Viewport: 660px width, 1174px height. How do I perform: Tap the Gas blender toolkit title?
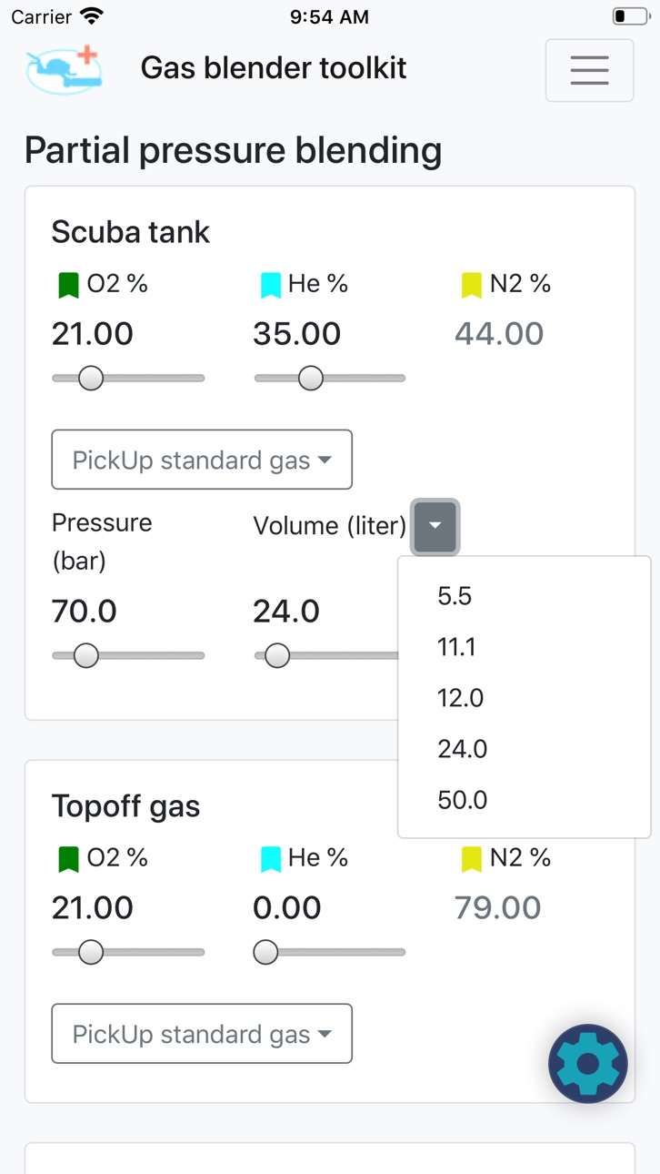coord(274,68)
